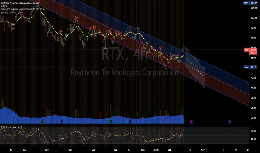Click the 64.00 price axis value
Screen dimensions: 260x153
coord(253,108)
